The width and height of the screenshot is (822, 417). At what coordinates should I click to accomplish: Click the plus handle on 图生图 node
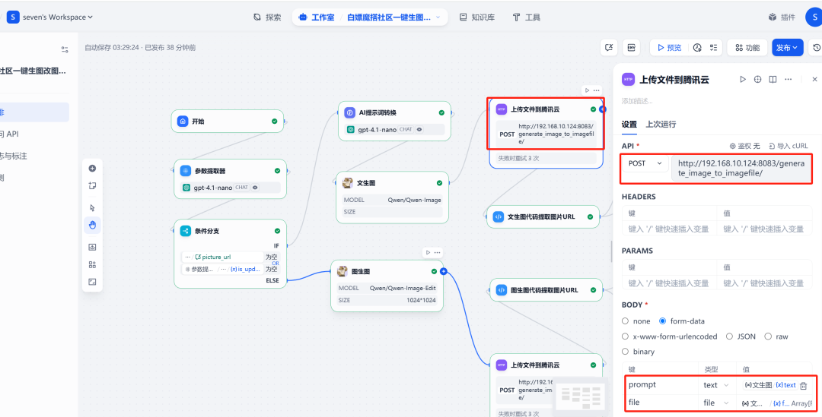click(x=444, y=271)
